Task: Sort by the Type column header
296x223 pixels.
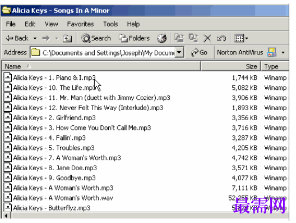Action: (275, 66)
